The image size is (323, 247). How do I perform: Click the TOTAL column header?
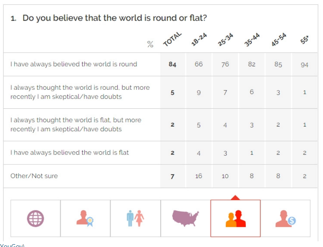click(173, 39)
